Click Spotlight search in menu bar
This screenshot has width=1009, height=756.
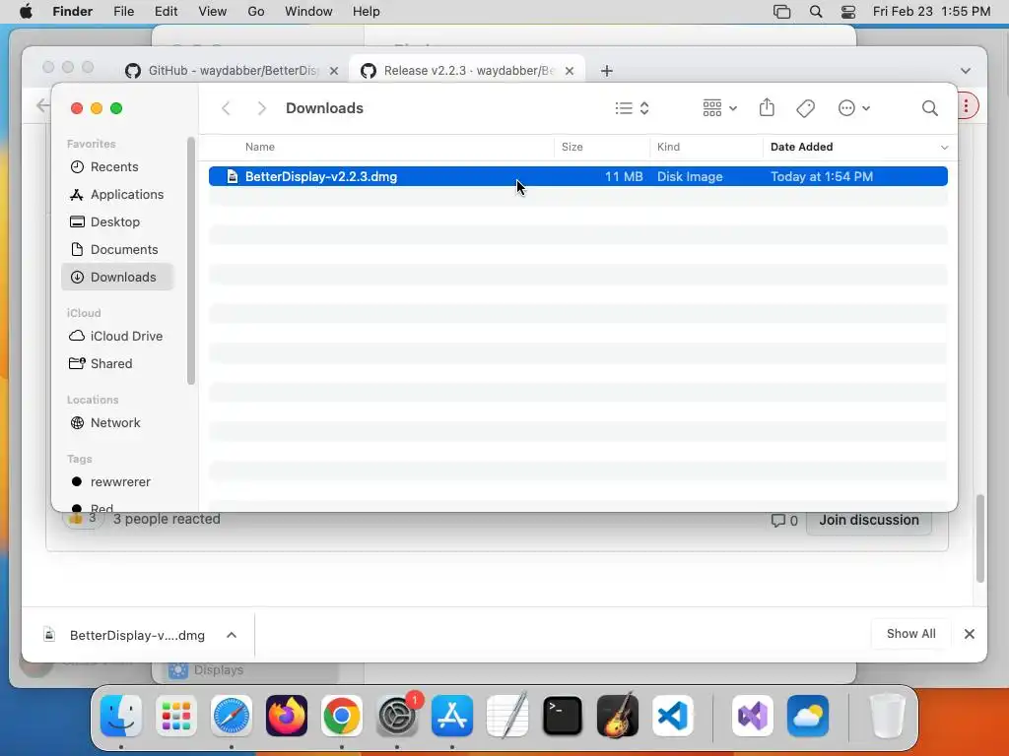click(815, 12)
